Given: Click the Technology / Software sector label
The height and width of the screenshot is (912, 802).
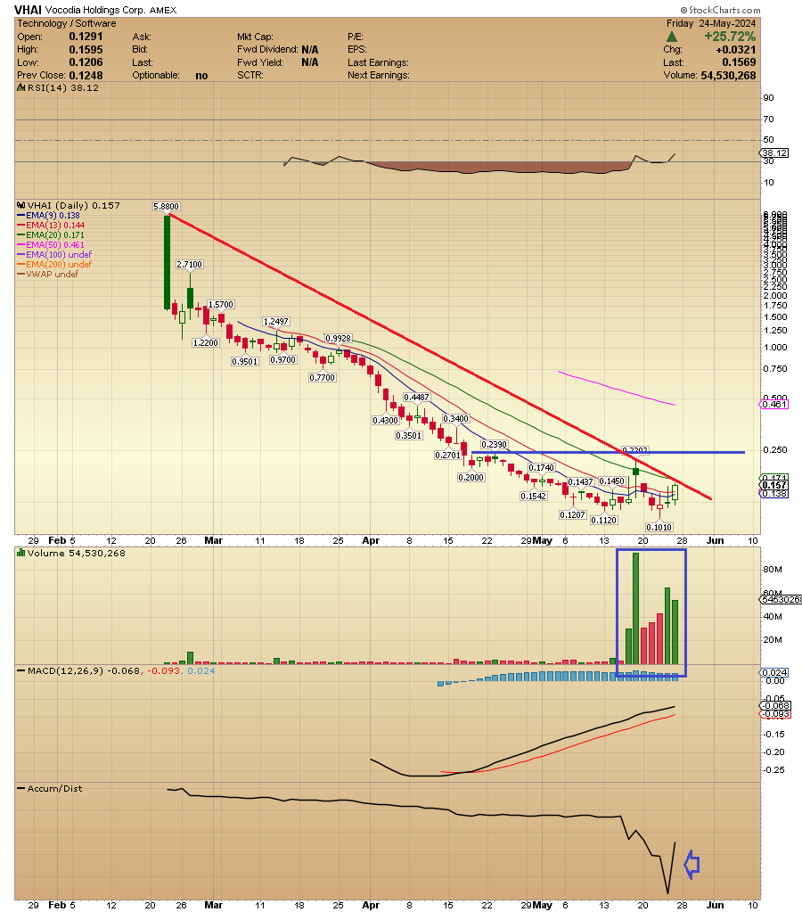Looking at the screenshot, I should (x=66, y=23).
